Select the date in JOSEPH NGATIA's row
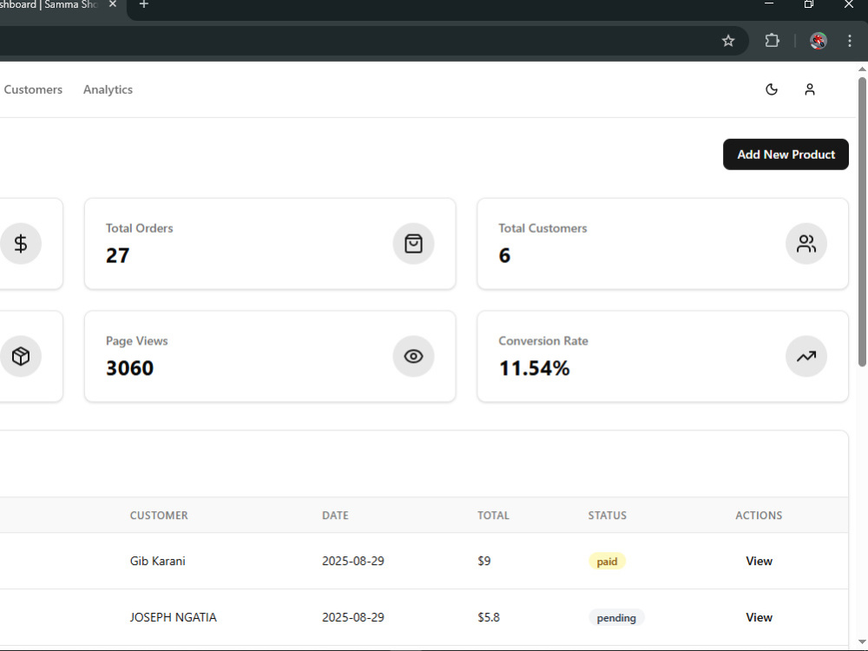Image resolution: width=868 pixels, height=651 pixels. (353, 617)
